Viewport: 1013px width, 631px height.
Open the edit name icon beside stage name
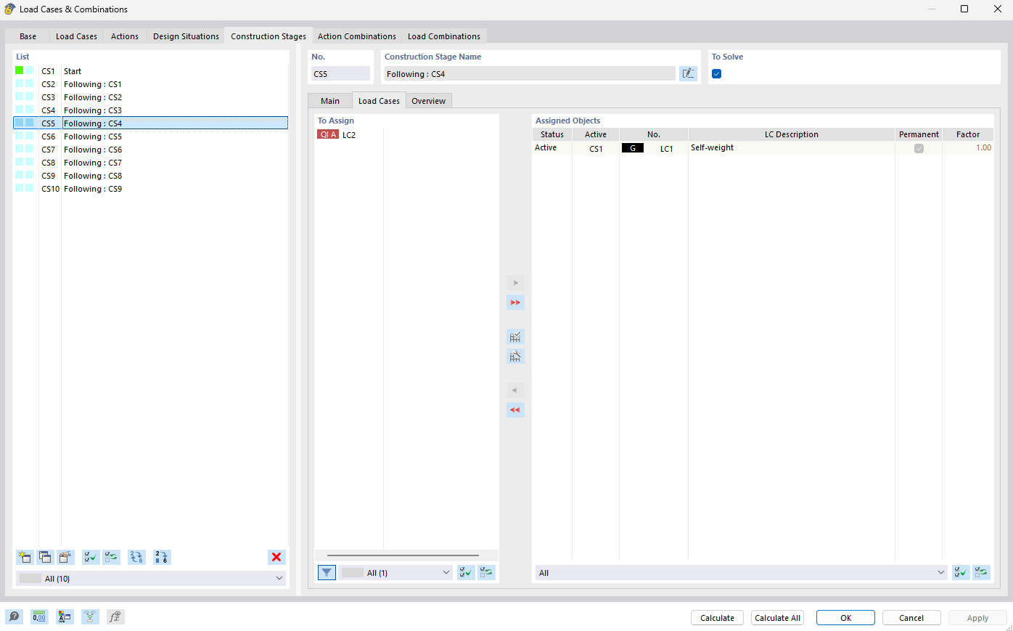688,73
